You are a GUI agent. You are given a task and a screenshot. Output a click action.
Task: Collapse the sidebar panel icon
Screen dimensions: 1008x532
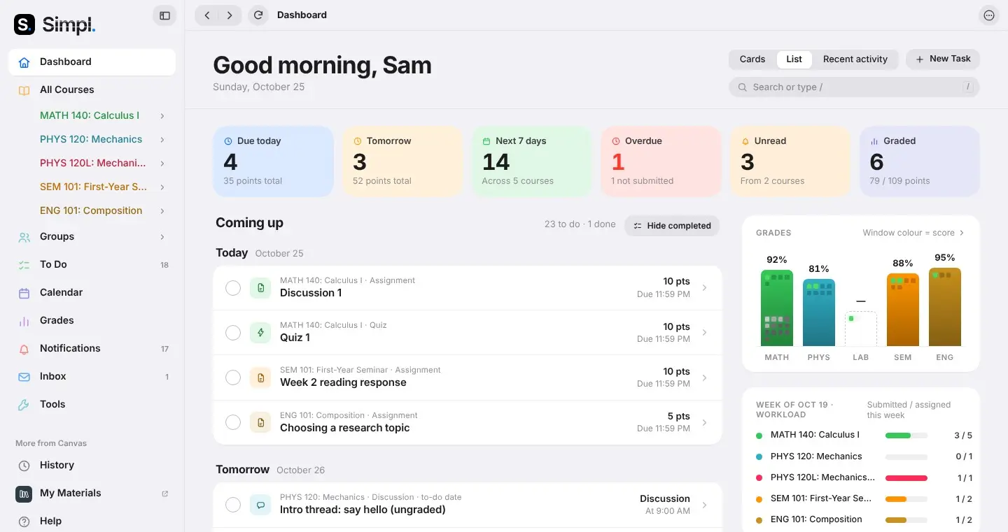coord(164,15)
